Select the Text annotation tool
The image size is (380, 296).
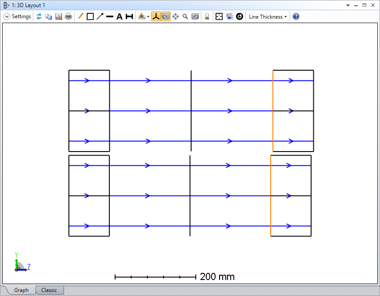tap(119, 16)
